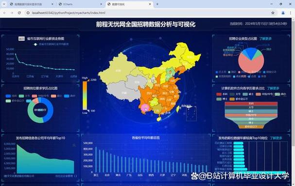Screen dimensions: 295x186
Task: Click the red 本科 funnel segment
Action: tap(251, 104)
